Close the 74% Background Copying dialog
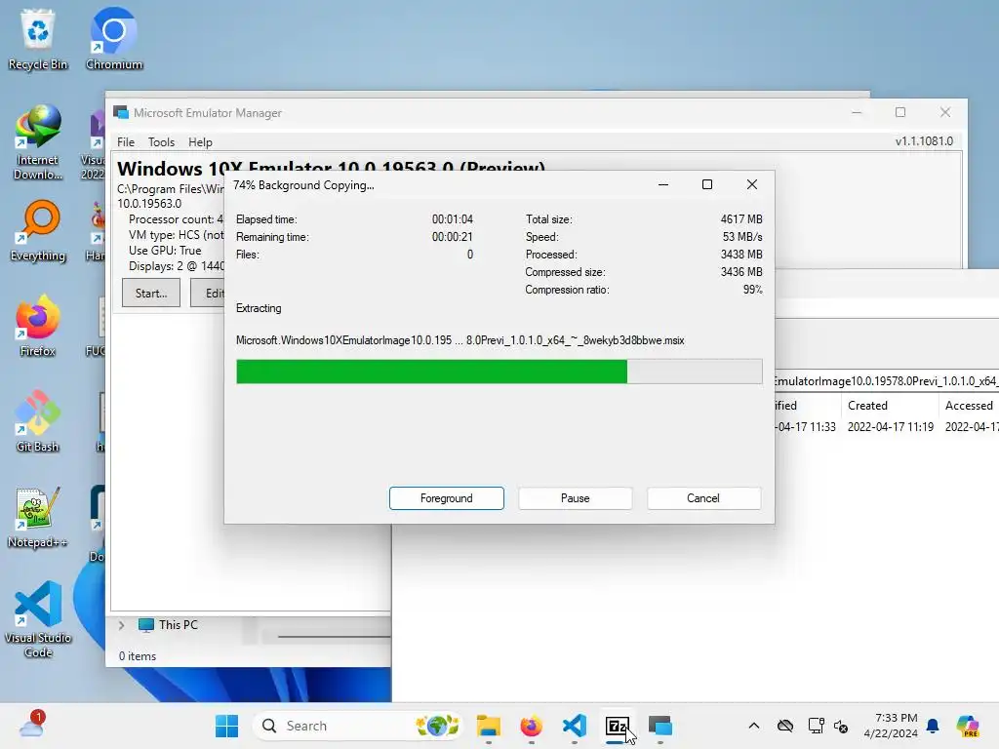This screenshot has height=749, width=999. point(752,184)
